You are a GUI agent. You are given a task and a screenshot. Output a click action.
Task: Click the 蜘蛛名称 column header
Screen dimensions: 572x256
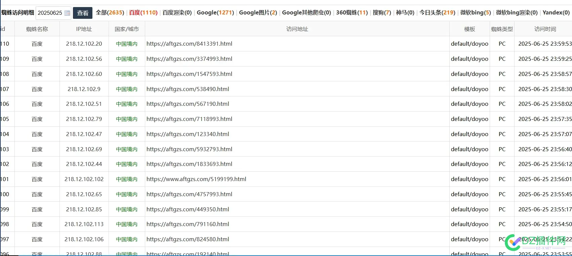click(x=37, y=29)
